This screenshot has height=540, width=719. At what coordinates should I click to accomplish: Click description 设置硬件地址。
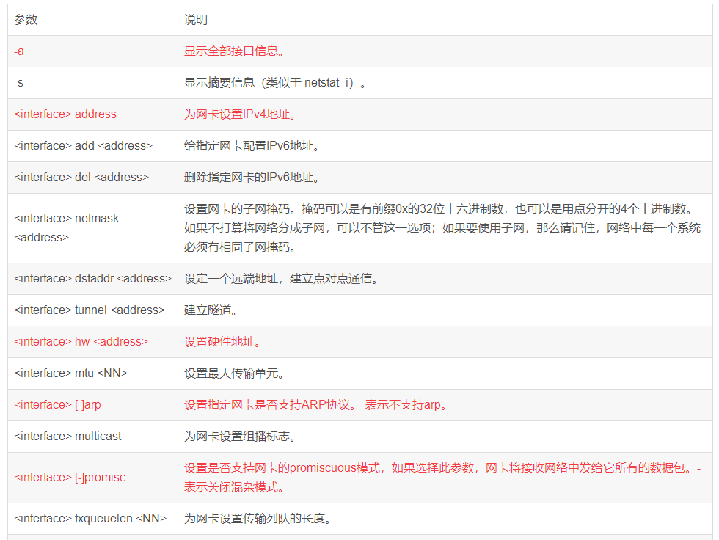click(222, 342)
